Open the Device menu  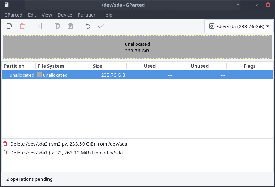pos(65,15)
